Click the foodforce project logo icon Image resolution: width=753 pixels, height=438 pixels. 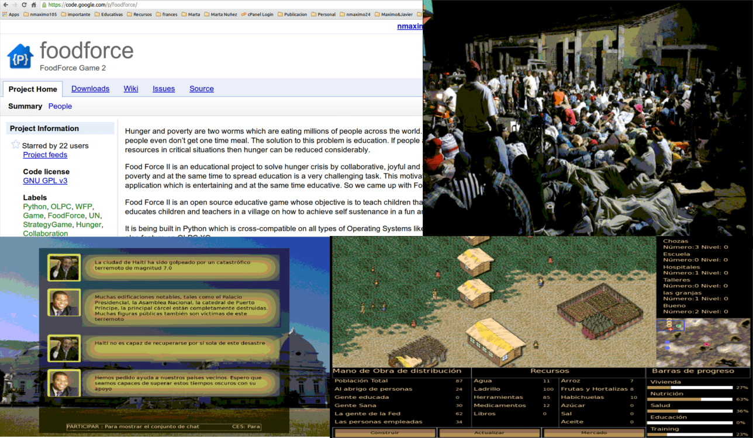pyautogui.click(x=20, y=57)
